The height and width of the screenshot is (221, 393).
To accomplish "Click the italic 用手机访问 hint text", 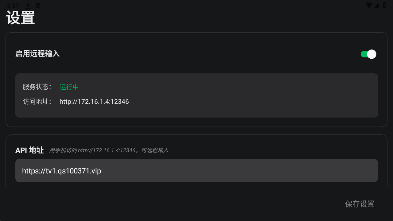I will pyautogui.click(x=109, y=150).
